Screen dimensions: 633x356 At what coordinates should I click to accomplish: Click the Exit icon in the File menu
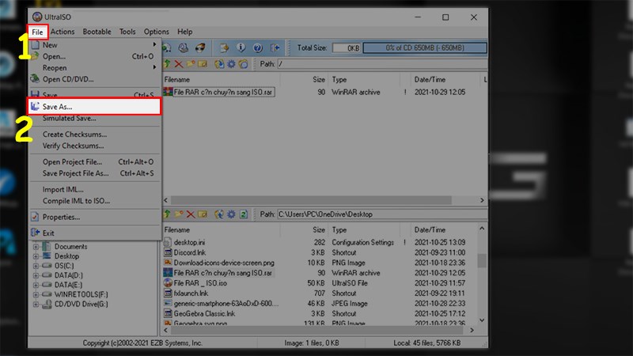tap(35, 233)
